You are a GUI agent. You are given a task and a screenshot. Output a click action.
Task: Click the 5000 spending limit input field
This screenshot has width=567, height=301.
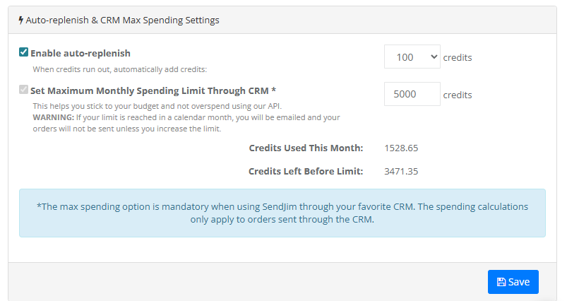412,95
